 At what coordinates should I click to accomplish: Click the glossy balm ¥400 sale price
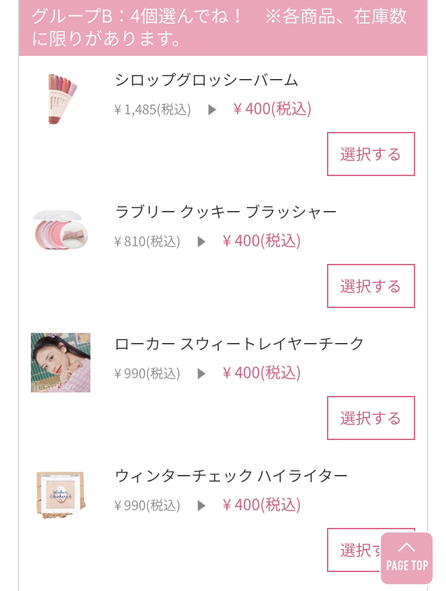pyautogui.click(x=272, y=109)
